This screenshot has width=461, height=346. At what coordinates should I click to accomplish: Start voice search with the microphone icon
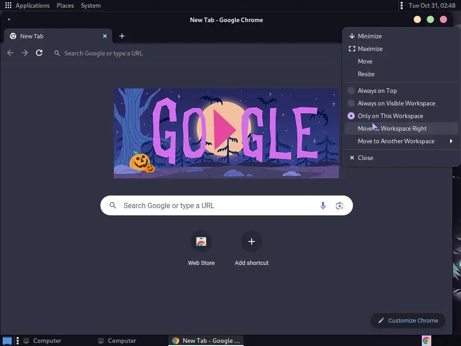point(323,205)
